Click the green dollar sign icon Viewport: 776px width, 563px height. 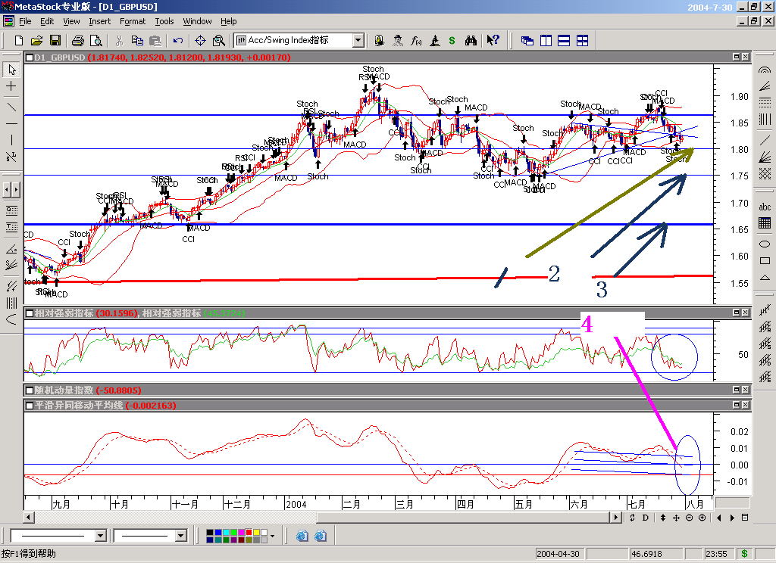pyautogui.click(x=452, y=40)
